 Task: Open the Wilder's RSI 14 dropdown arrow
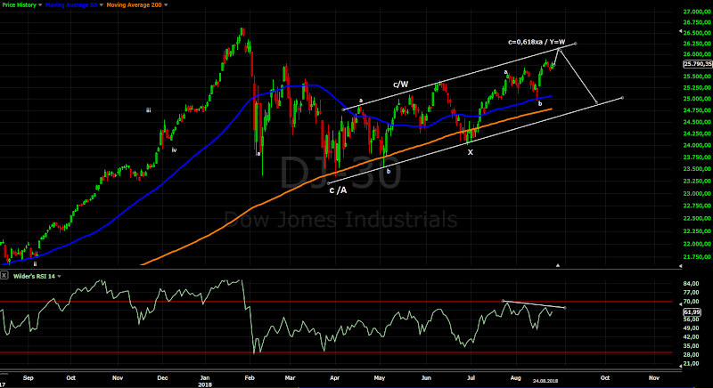tap(59, 276)
